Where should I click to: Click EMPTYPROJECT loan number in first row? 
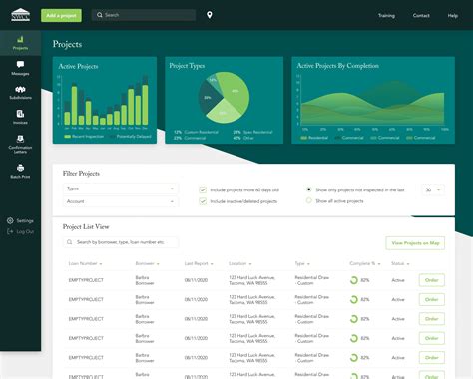[x=86, y=280]
